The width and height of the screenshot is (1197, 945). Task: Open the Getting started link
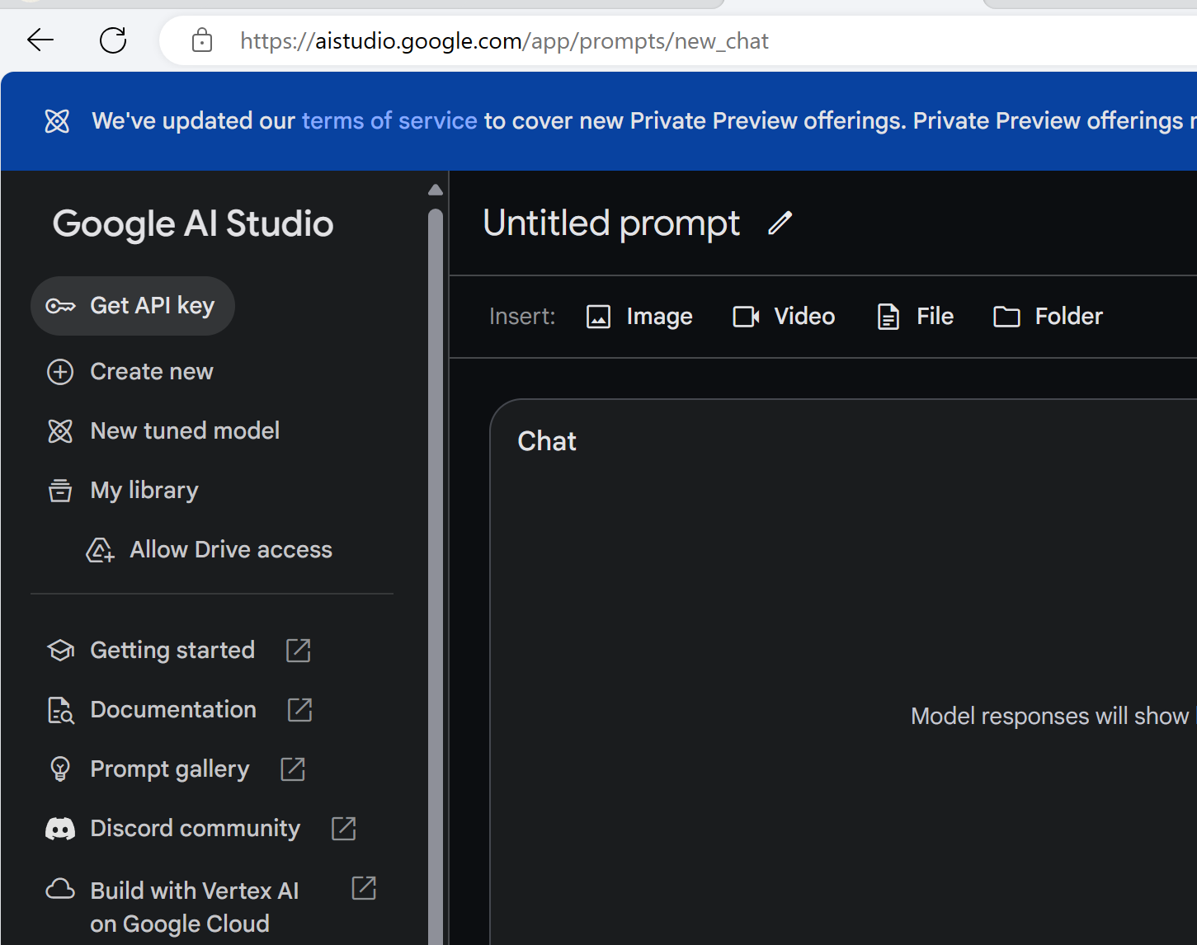[172, 651]
